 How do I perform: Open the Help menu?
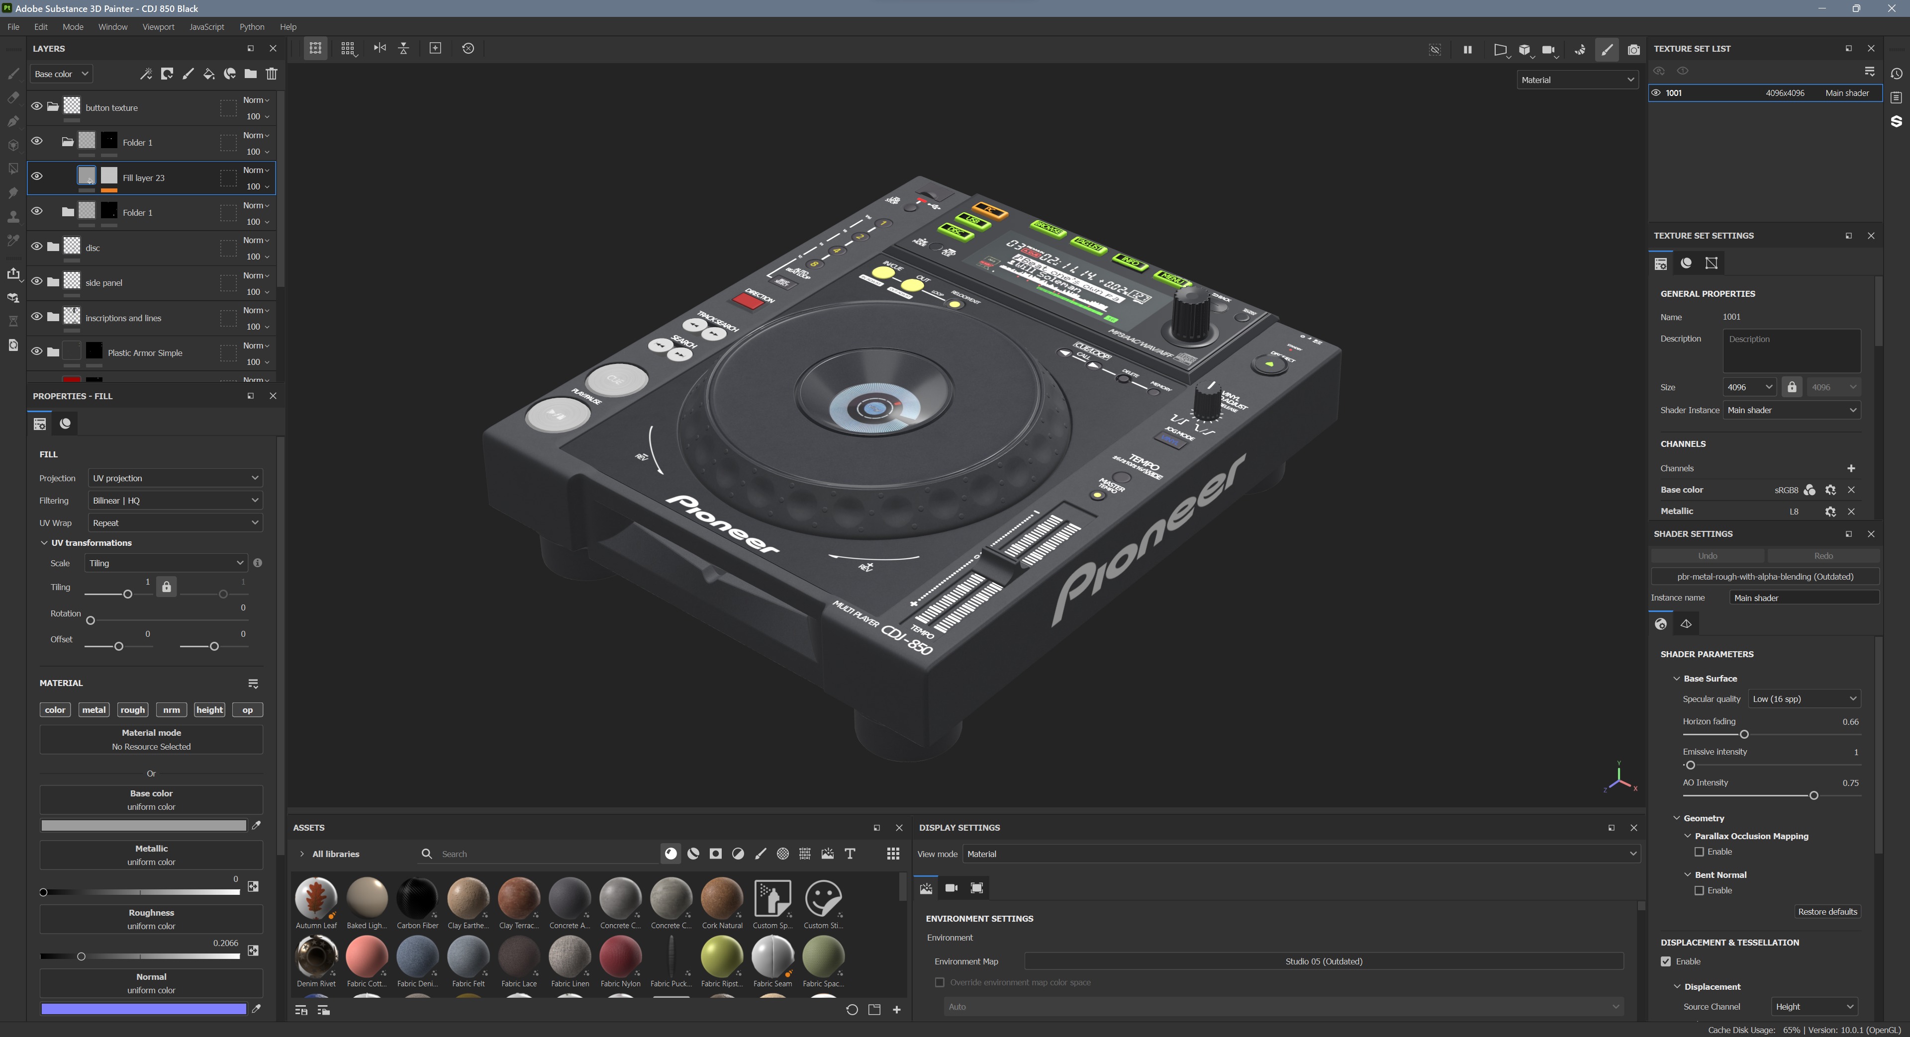(288, 27)
